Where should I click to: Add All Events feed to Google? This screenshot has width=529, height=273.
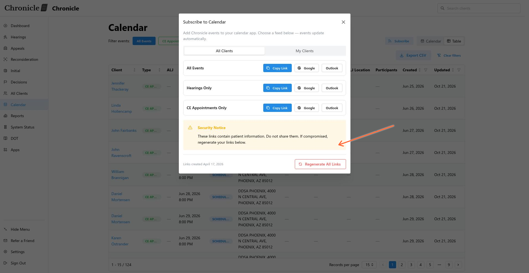[x=306, y=68]
